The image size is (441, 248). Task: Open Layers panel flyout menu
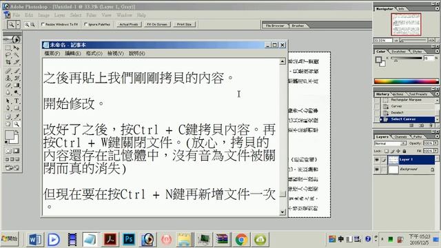[x=437, y=136]
